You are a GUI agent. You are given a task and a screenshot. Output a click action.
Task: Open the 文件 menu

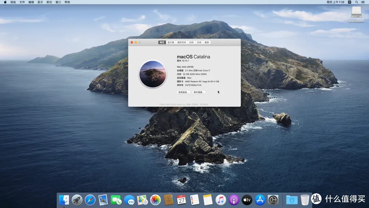[22, 2]
